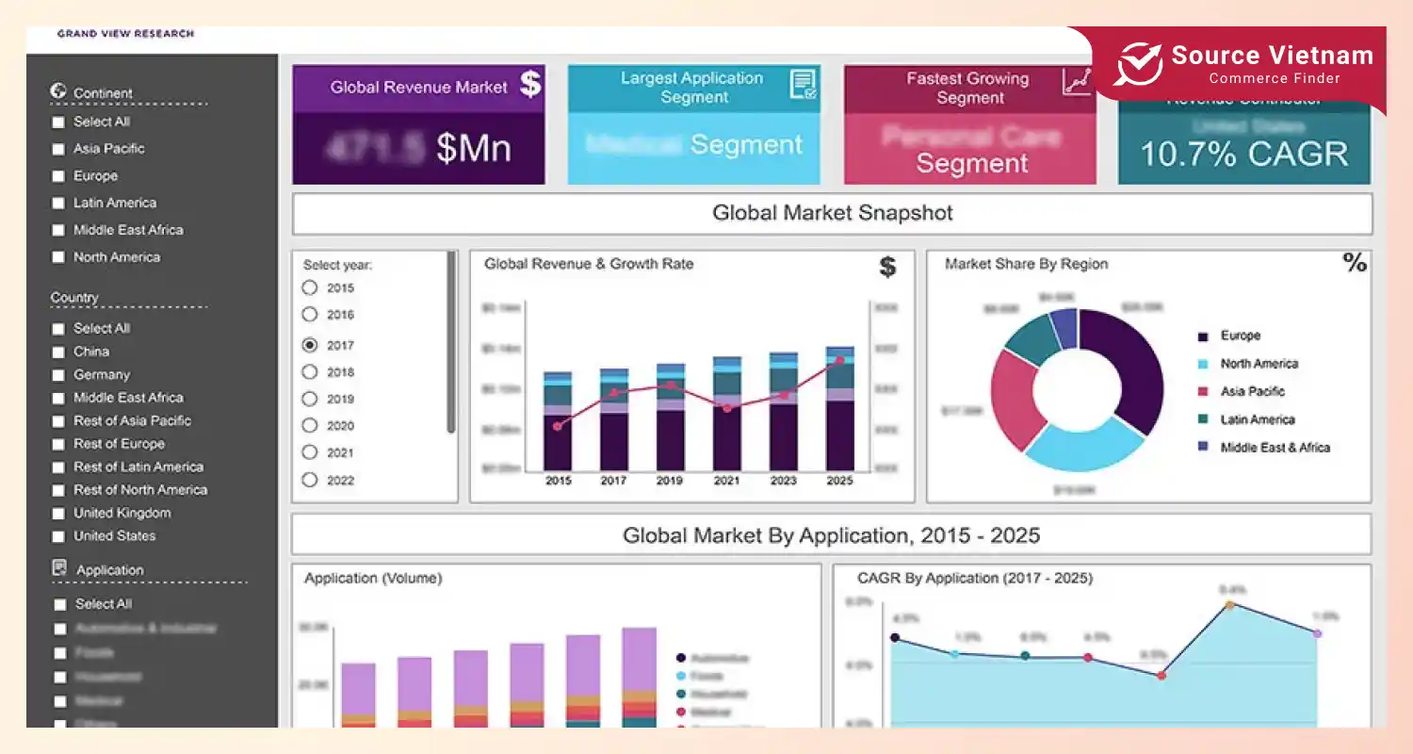The image size is (1413, 754).
Task: Click the checklist icon on Largest Application Segment card
Action: click(803, 85)
